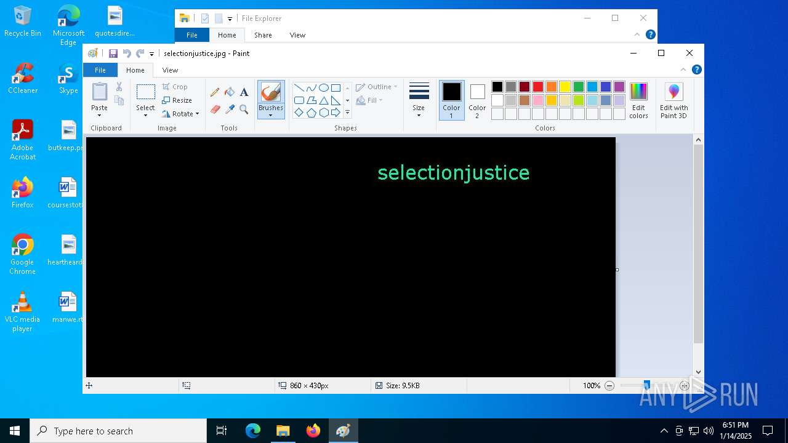
Task: Open Firefox from the taskbar
Action: [313, 431]
